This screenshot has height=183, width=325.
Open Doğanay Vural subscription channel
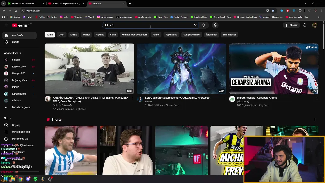point(19,80)
